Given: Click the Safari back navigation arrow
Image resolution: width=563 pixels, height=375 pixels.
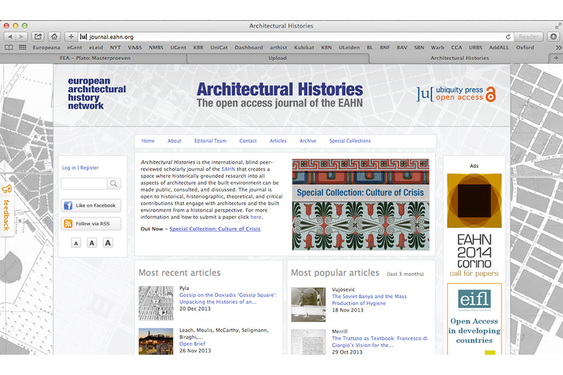Looking at the screenshot, I should [10, 37].
